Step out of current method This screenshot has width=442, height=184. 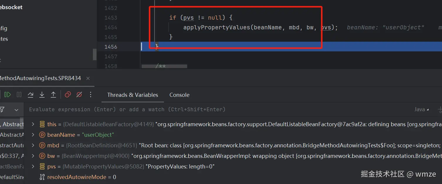pos(53,94)
